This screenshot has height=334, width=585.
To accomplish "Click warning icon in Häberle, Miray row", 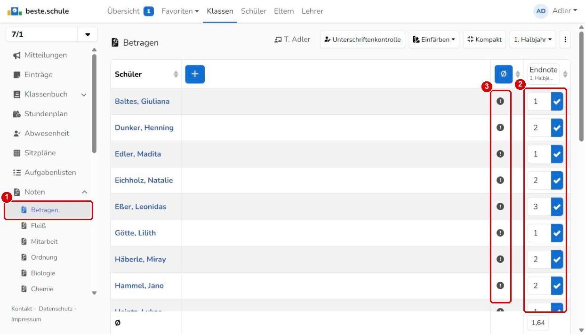I will click(500, 259).
